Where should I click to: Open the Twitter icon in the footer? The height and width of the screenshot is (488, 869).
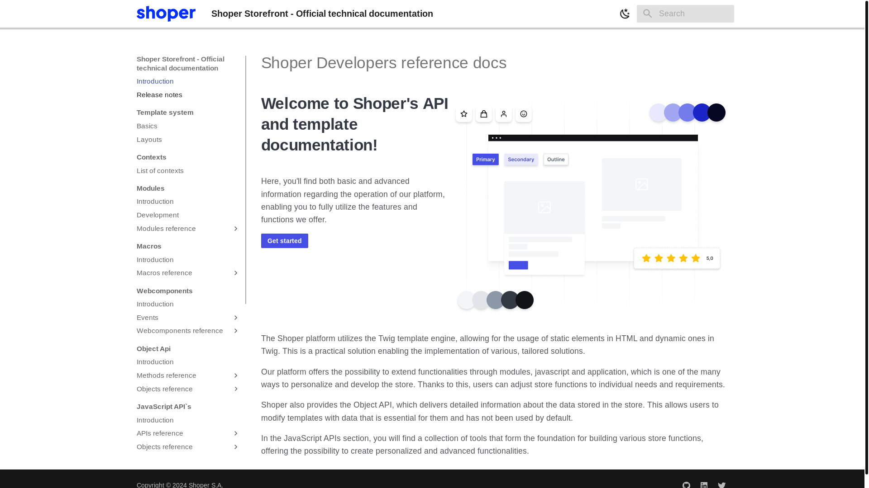click(721, 484)
